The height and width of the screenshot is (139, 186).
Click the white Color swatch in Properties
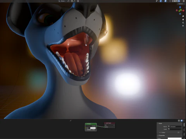(175, 138)
